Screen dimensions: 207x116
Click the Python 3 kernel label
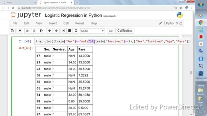point(172,23)
